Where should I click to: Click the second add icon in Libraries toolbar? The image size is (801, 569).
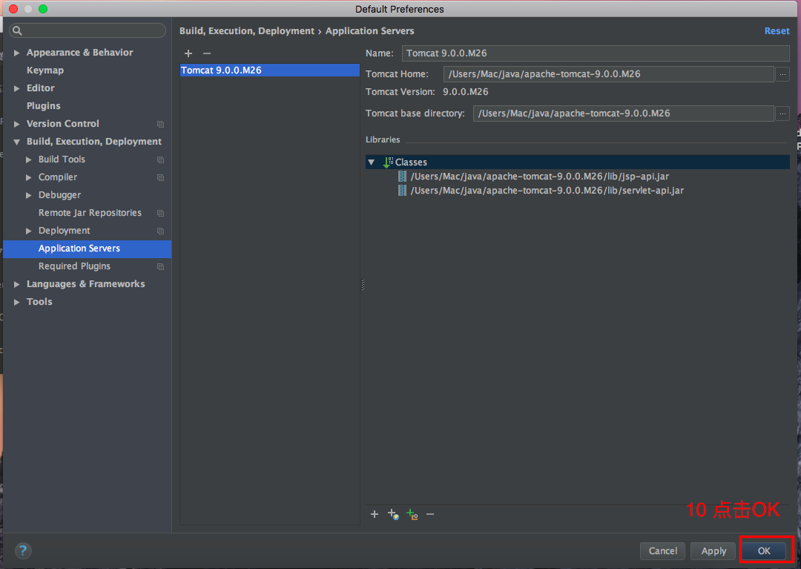pyautogui.click(x=393, y=514)
